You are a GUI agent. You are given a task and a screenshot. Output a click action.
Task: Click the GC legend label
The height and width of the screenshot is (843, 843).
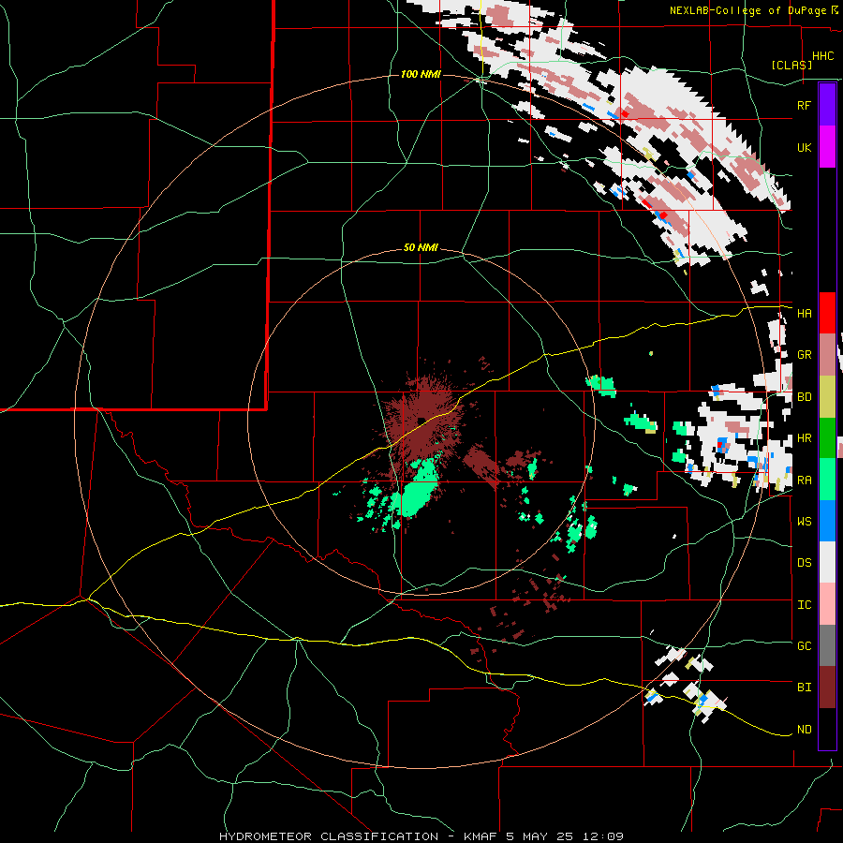tap(804, 646)
